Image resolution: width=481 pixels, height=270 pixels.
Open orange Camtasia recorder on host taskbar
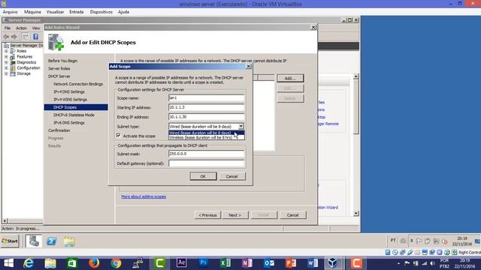[356, 263]
